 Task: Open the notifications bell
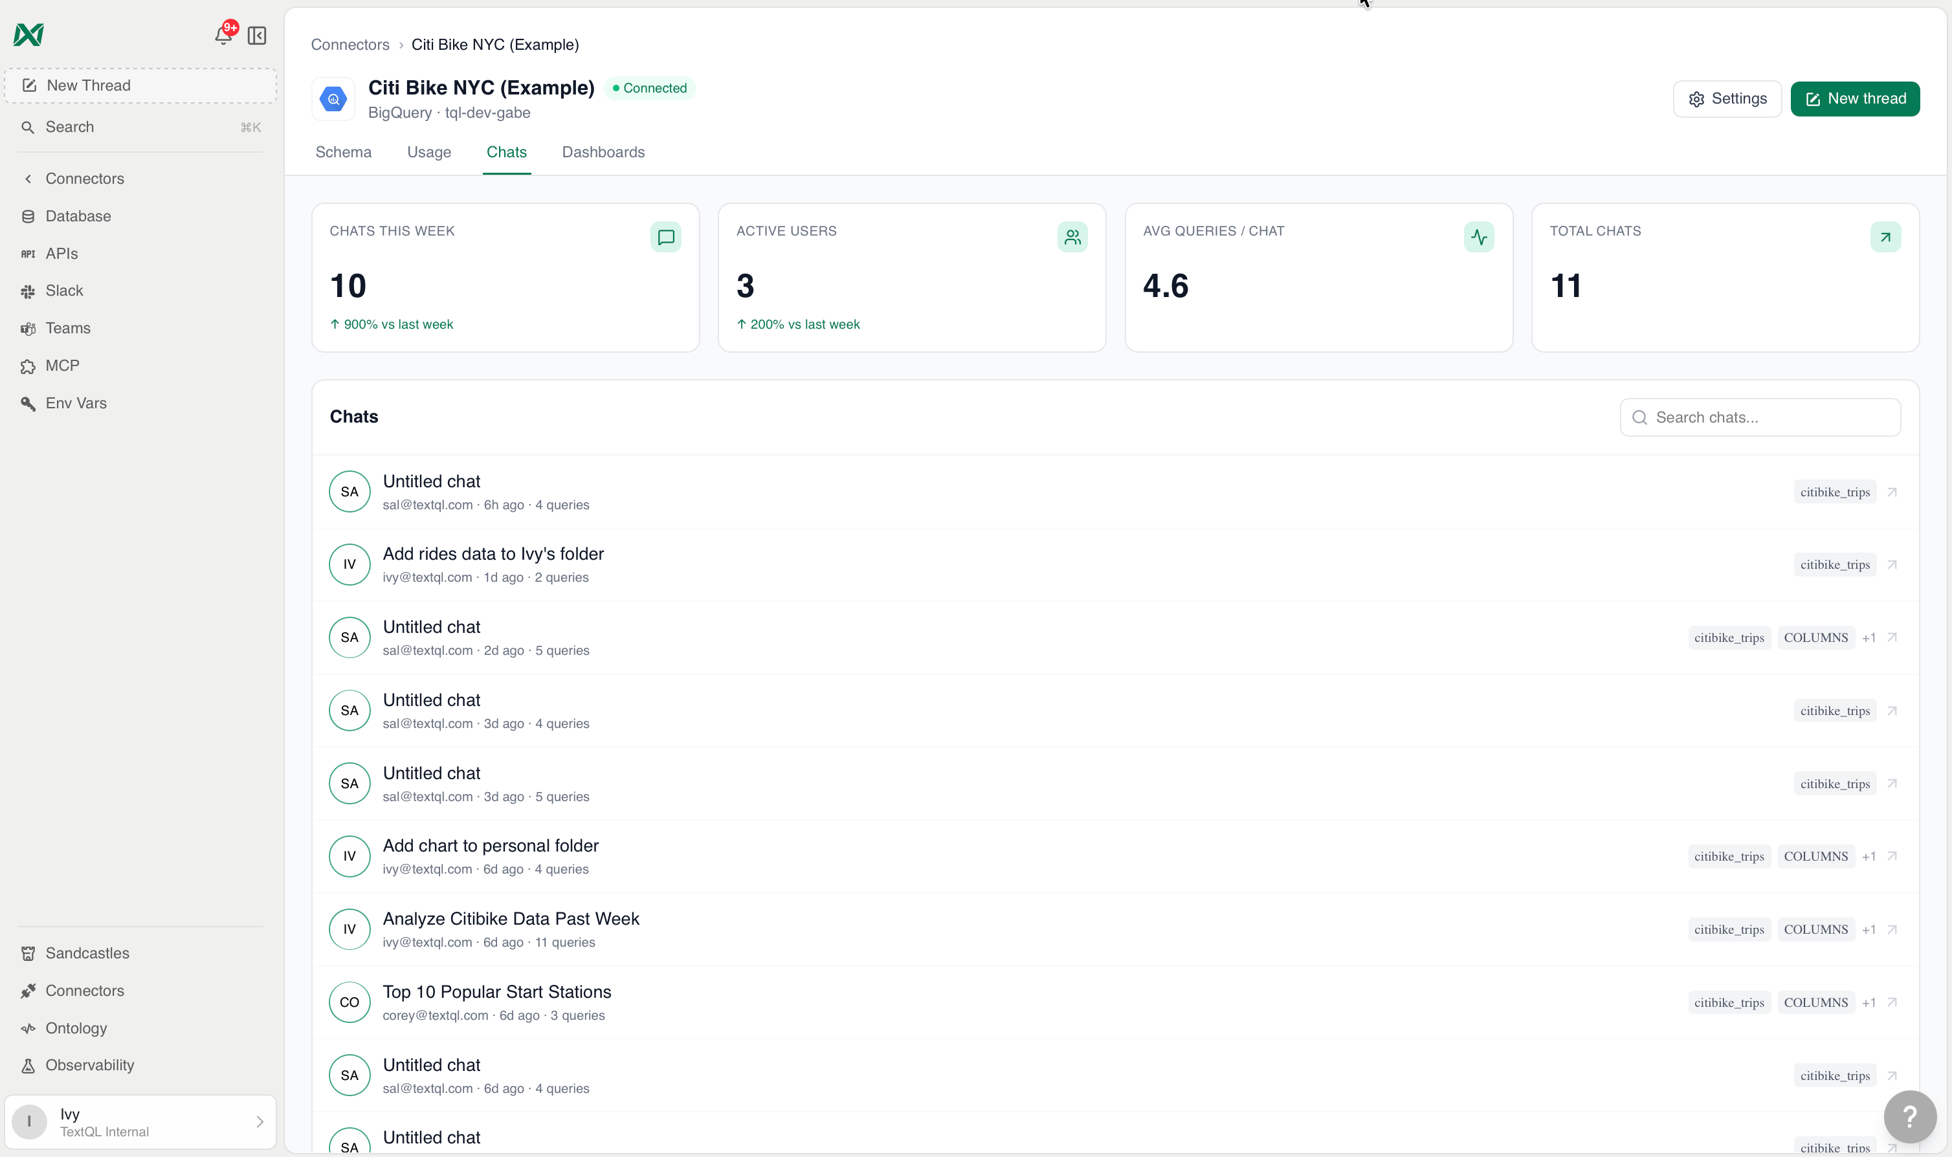tap(224, 34)
